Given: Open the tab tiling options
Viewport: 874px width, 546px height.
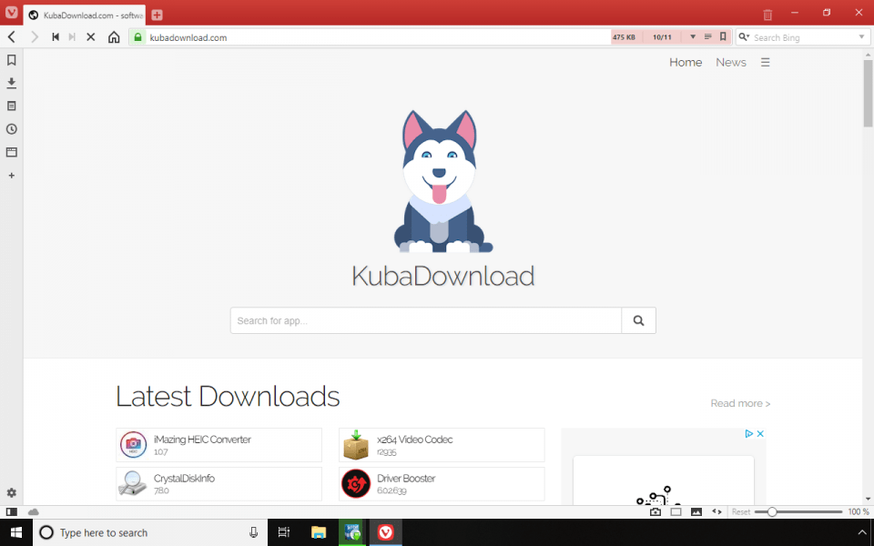Looking at the screenshot, I should pyautogui.click(x=676, y=512).
